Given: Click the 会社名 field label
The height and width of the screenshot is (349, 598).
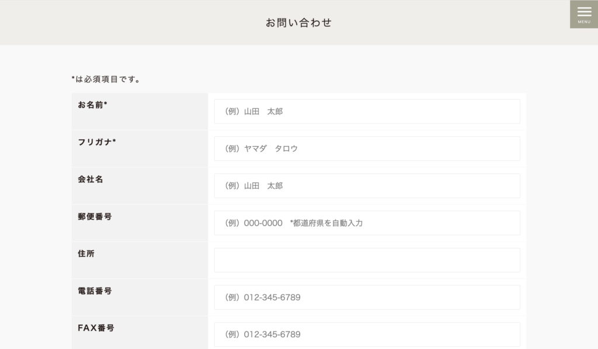Looking at the screenshot, I should 91,179.
